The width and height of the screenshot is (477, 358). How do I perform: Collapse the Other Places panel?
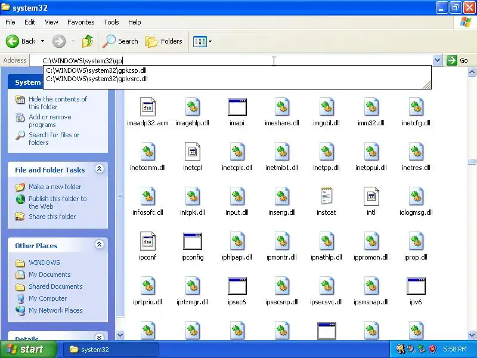tap(99, 245)
